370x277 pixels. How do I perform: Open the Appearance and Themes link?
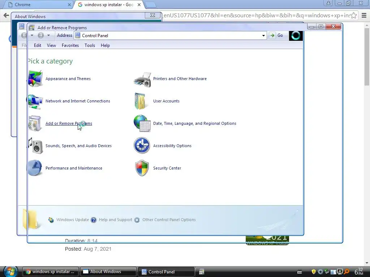pos(68,79)
